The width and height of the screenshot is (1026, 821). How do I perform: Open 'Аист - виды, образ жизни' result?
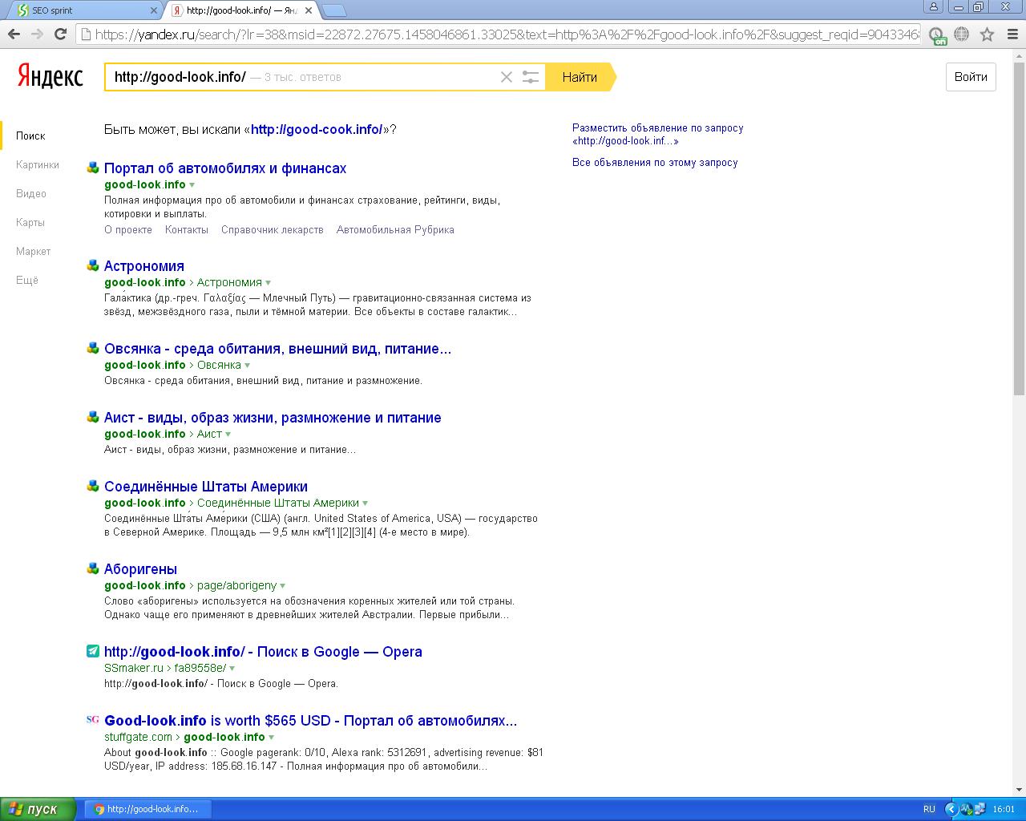273,418
